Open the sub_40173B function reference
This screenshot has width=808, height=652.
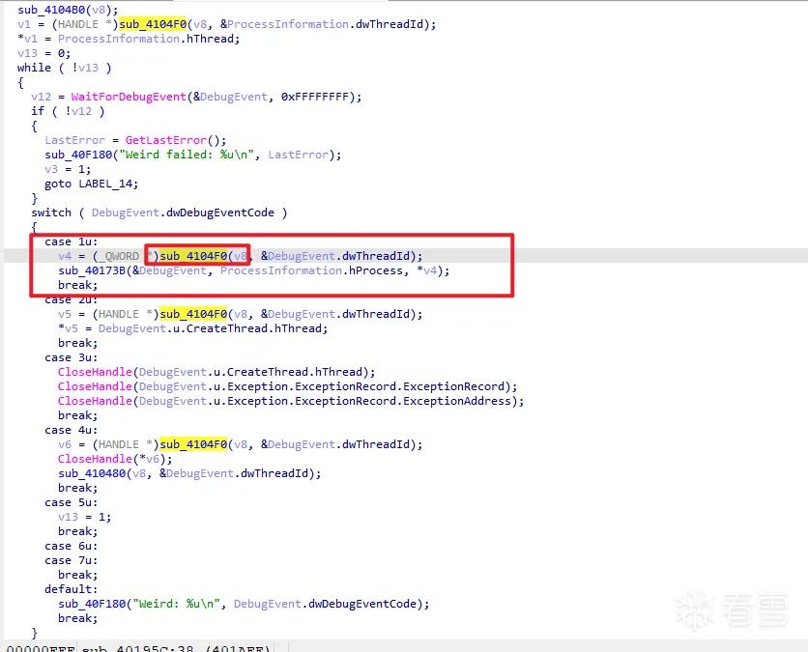coord(92,270)
